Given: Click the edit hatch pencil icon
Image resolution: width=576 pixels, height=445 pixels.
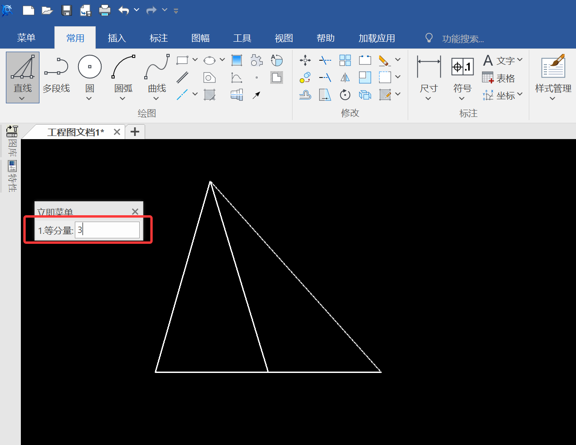Looking at the screenshot, I should tap(385, 95).
